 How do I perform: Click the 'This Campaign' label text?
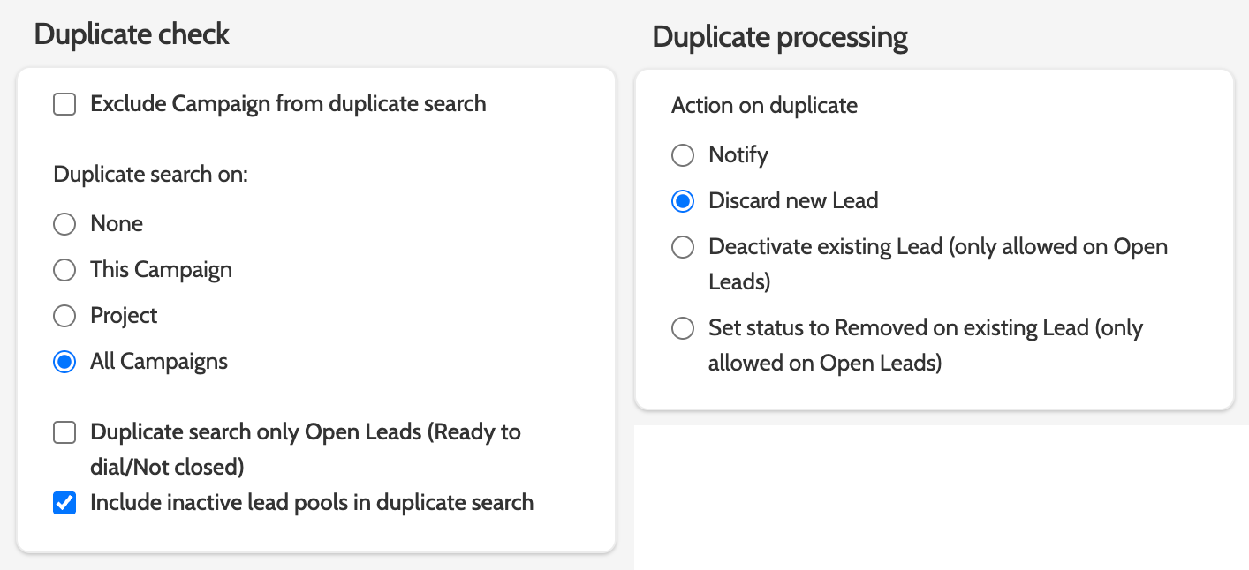coord(161,270)
